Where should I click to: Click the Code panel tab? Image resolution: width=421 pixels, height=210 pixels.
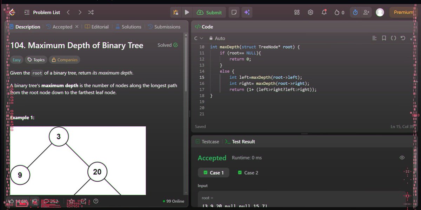click(204, 27)
